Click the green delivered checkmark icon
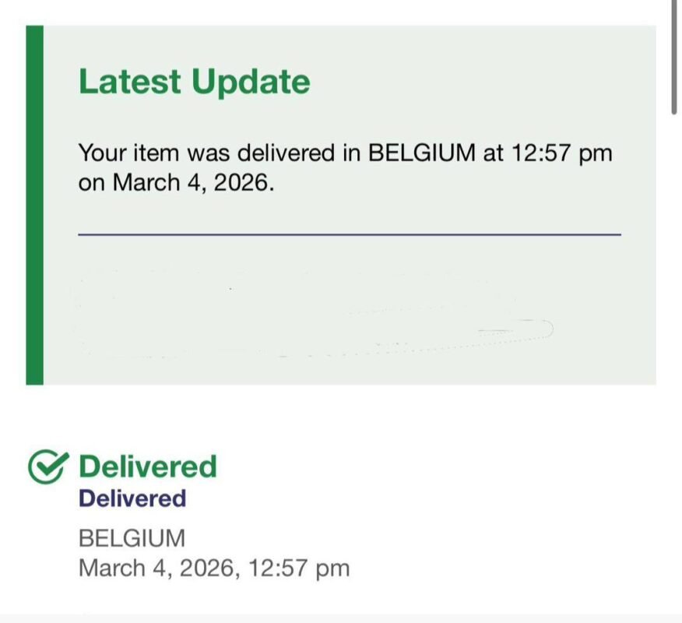Image resolution: width=682 pixels, height=623 pixels. coord(49,466)
